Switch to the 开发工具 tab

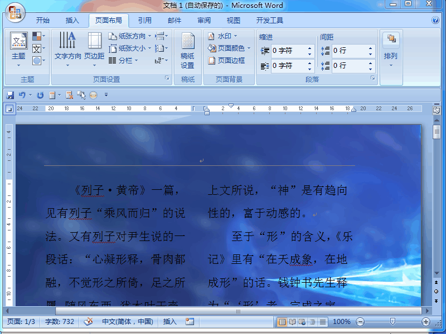(x=270, y=21)
